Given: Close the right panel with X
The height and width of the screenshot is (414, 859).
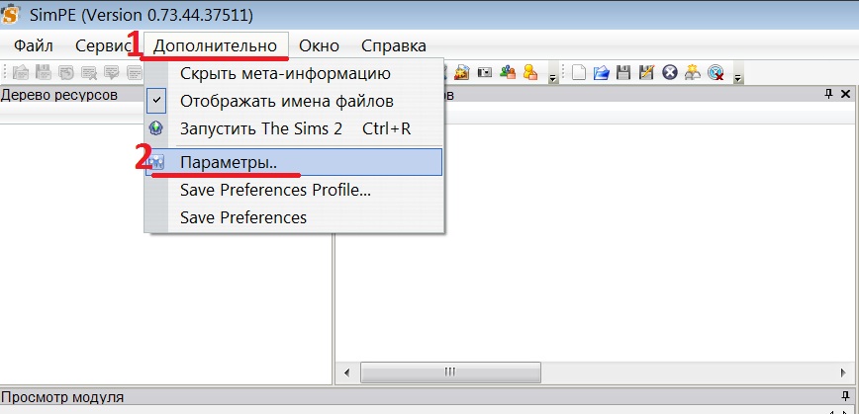Looking at the screenshot, I should pos(846,94).
